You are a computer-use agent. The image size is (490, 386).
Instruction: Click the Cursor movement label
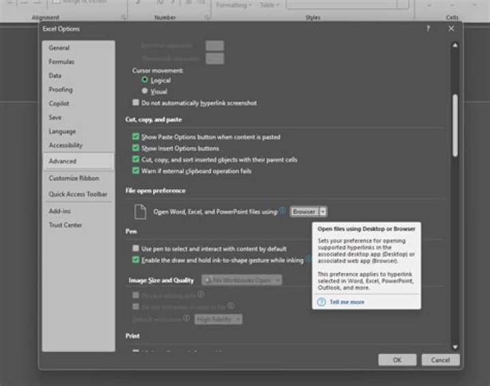pyautogui.click(x=157, y=70)
